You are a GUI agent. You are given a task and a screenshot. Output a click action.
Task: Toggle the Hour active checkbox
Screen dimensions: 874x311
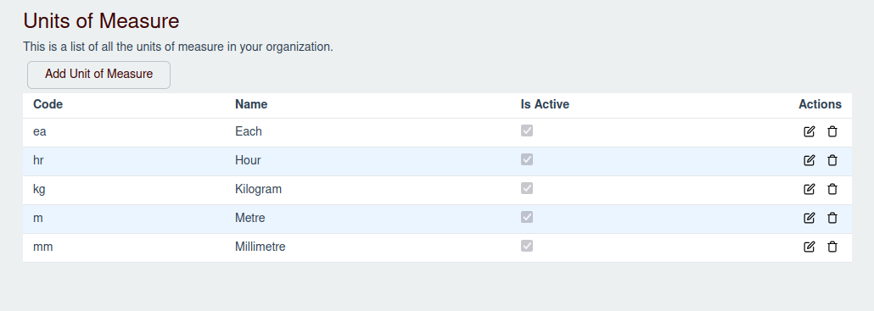(x=527, y=159)
